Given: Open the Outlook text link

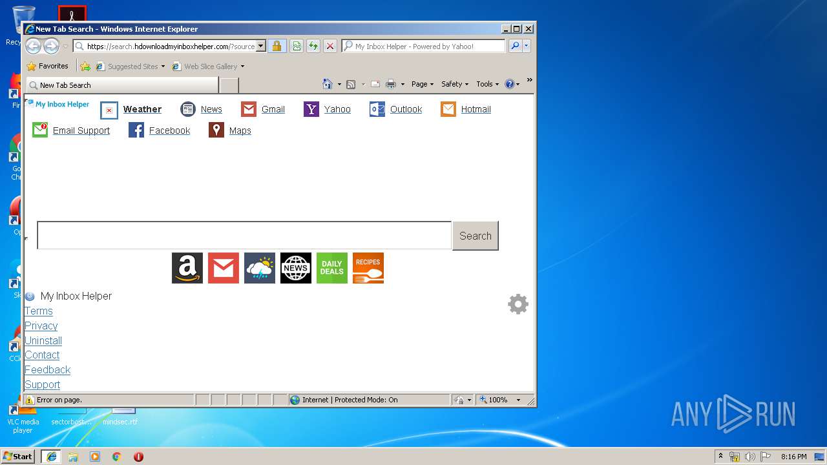Looking at the screenshot, I should 406,109.
